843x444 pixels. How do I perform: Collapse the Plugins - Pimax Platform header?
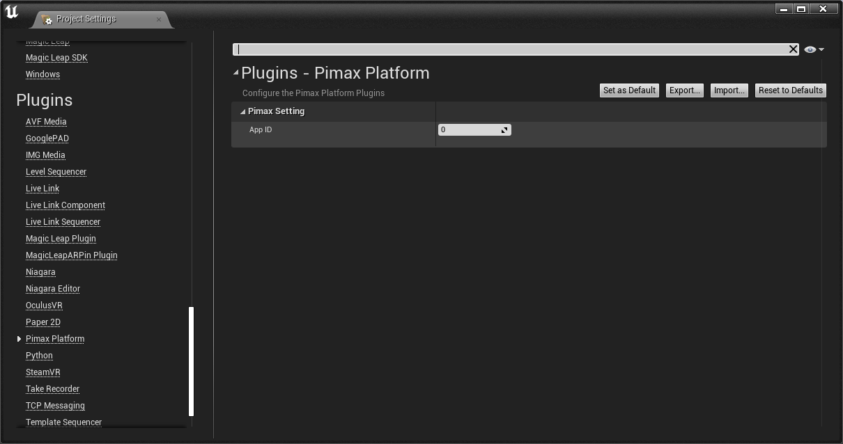tap(236, 72)
